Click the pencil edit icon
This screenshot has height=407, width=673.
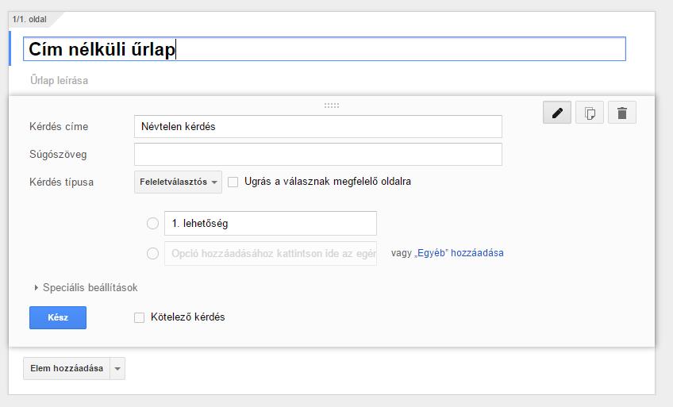pos(556,113)
